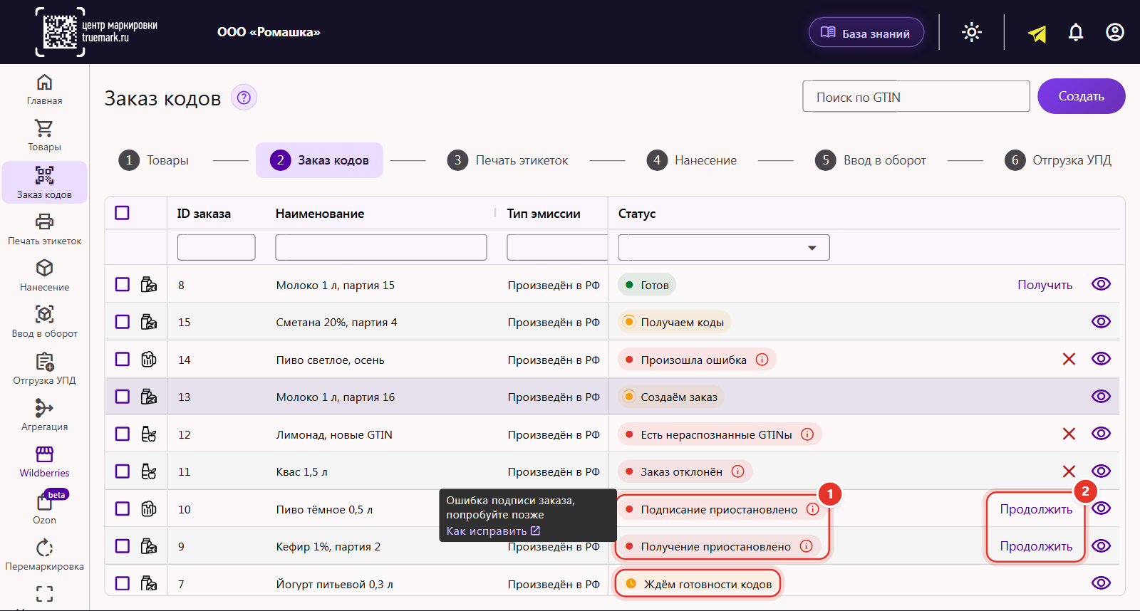Open Нанесение box icon in sidebar
The image size is (1140, 611).
44,268
